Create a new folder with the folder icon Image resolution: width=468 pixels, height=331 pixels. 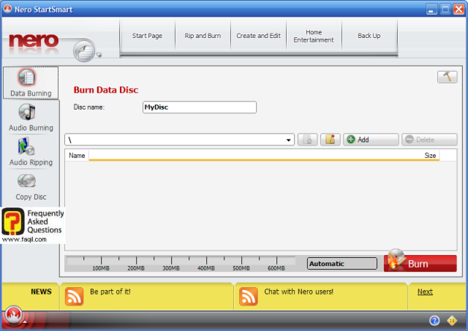coord(331,140)
